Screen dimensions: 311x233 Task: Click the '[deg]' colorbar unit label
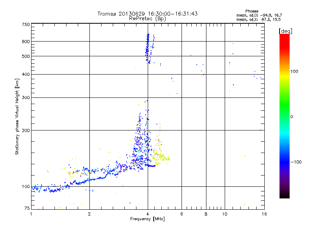[x=285, y=31]
